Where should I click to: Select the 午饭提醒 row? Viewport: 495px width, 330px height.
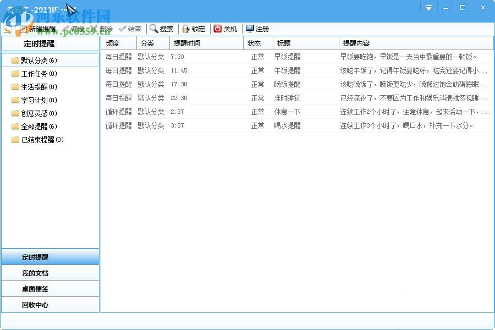(297, 71)
